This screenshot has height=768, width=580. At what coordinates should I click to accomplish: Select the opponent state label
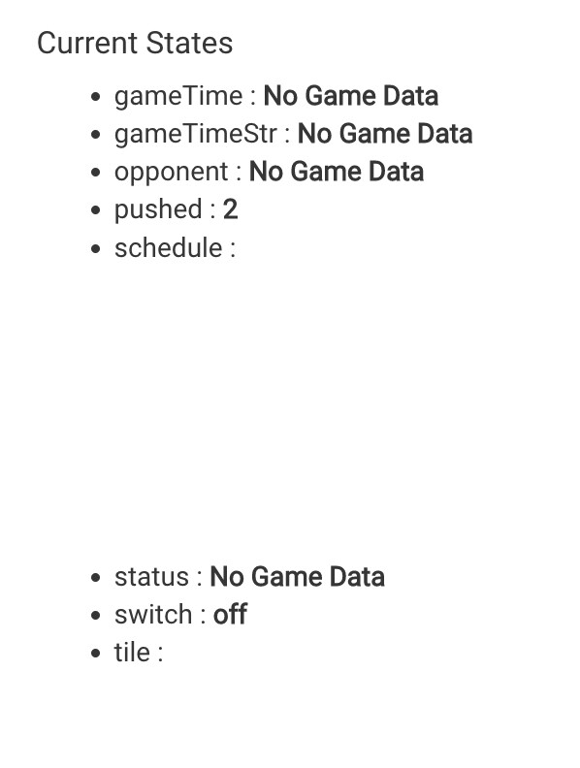coord(172,173)
